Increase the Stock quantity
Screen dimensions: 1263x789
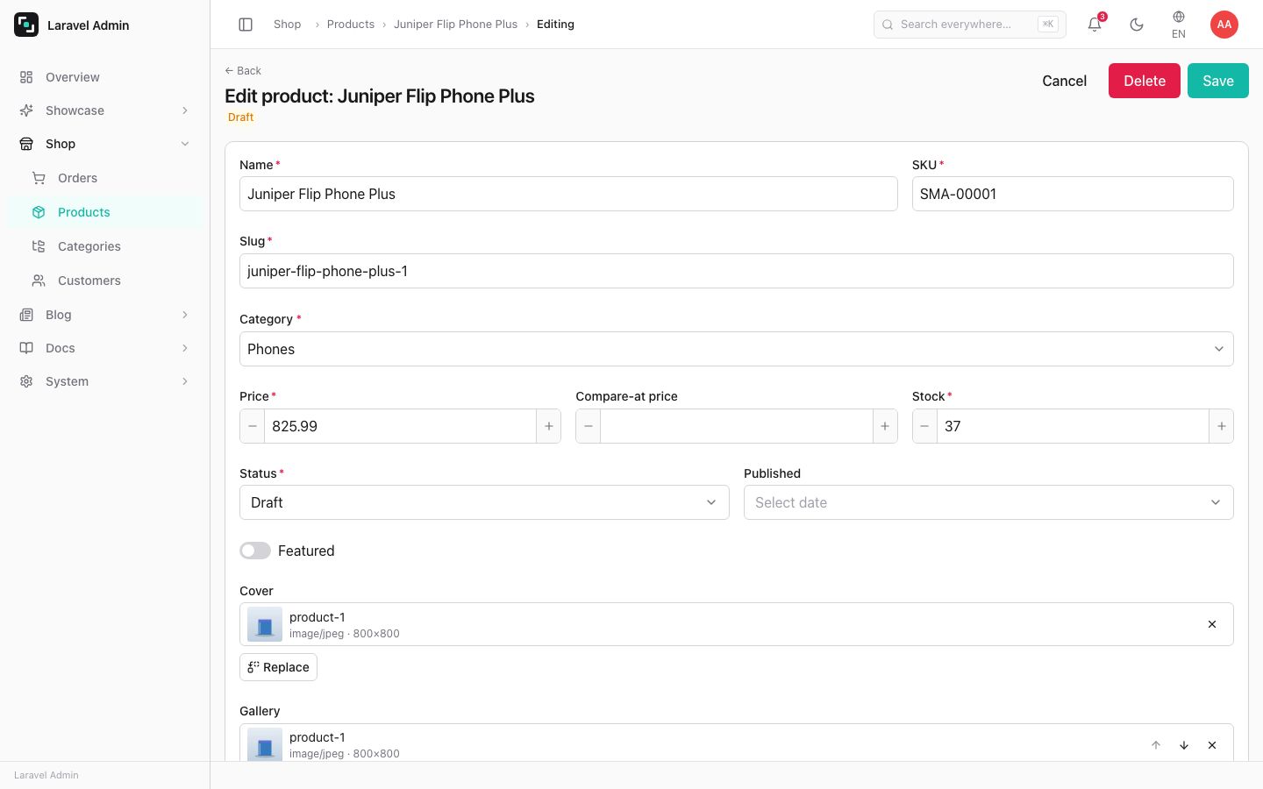(1222, 426)
